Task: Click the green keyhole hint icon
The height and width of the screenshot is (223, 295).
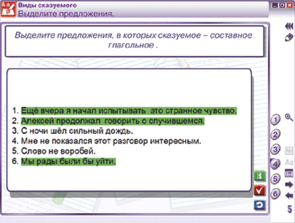Action: click(x=260, y=176)
